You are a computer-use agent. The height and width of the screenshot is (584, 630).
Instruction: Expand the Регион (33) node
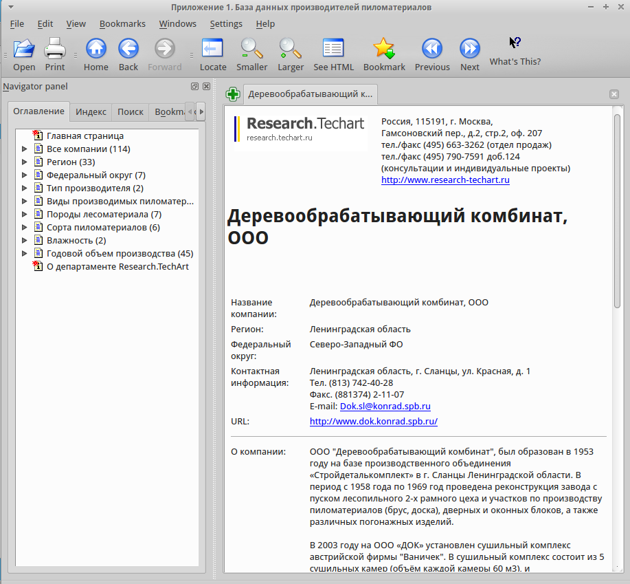(25, 162)
